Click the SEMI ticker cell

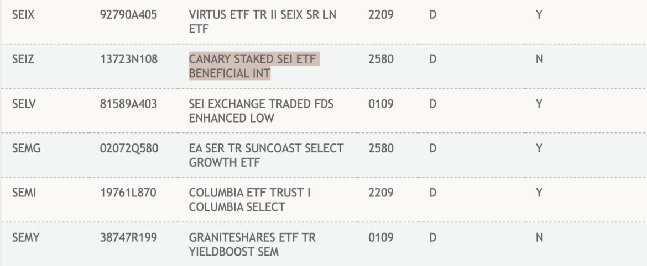click(x=23, y=194)
